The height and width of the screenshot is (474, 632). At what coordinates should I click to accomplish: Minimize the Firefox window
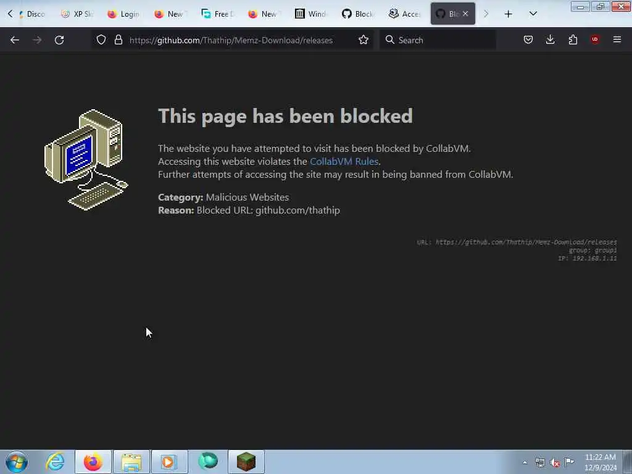click(580, 6)
